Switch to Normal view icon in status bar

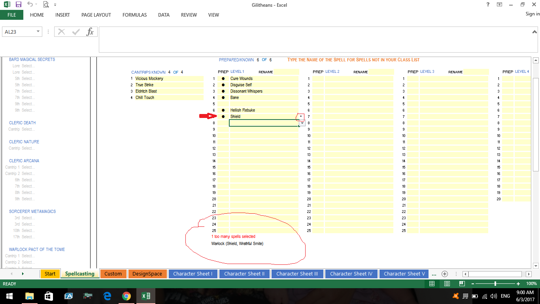[432, 284]
